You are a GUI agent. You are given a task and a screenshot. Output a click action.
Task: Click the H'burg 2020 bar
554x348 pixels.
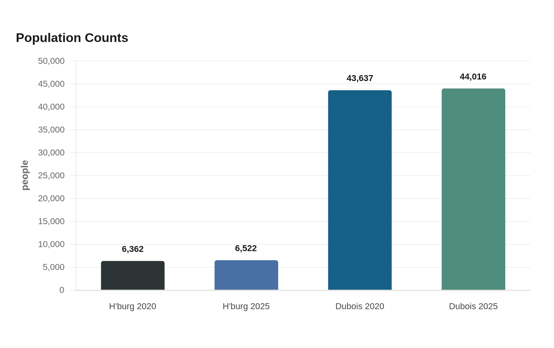[x=133, y=276]
